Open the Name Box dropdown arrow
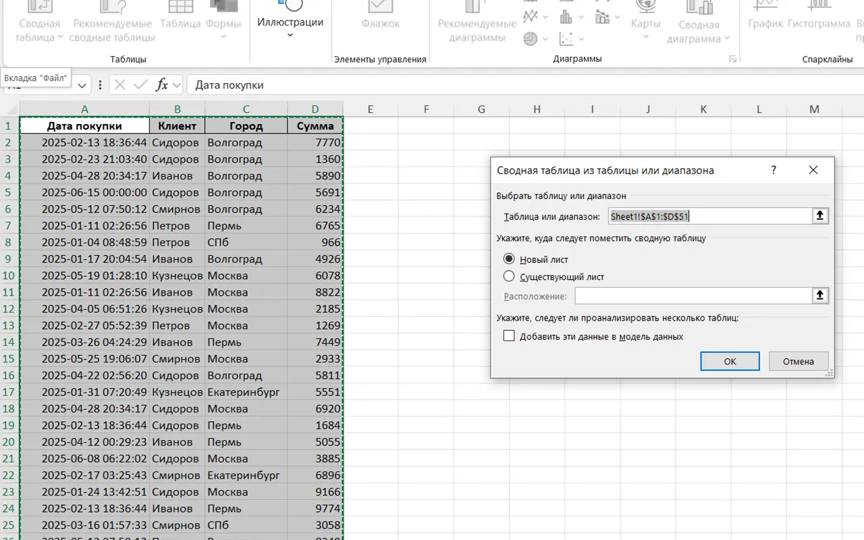Screen dimensions: 864x540 (x=82, y=85)
